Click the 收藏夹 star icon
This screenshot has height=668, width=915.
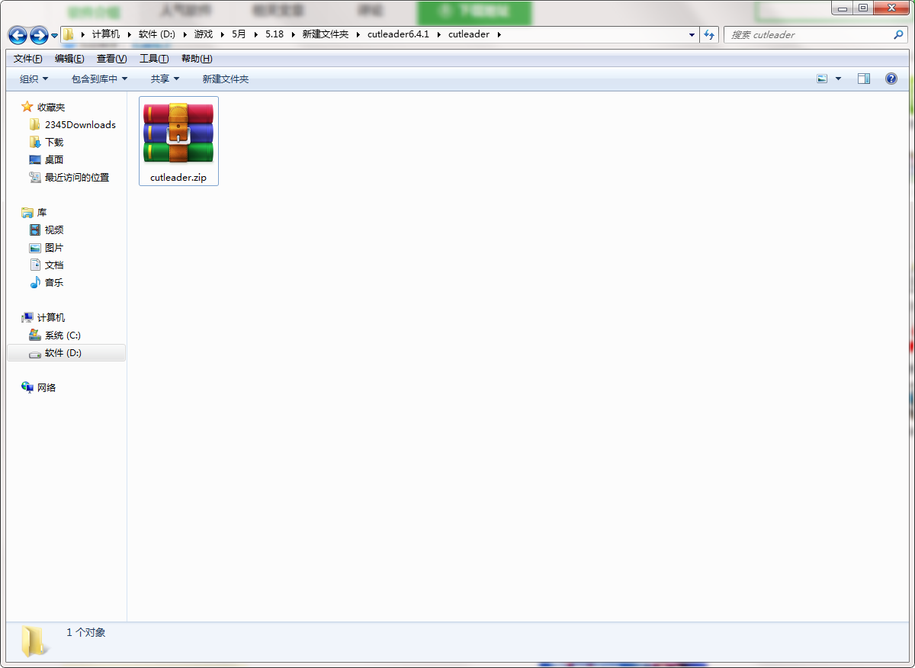(27, 107)
